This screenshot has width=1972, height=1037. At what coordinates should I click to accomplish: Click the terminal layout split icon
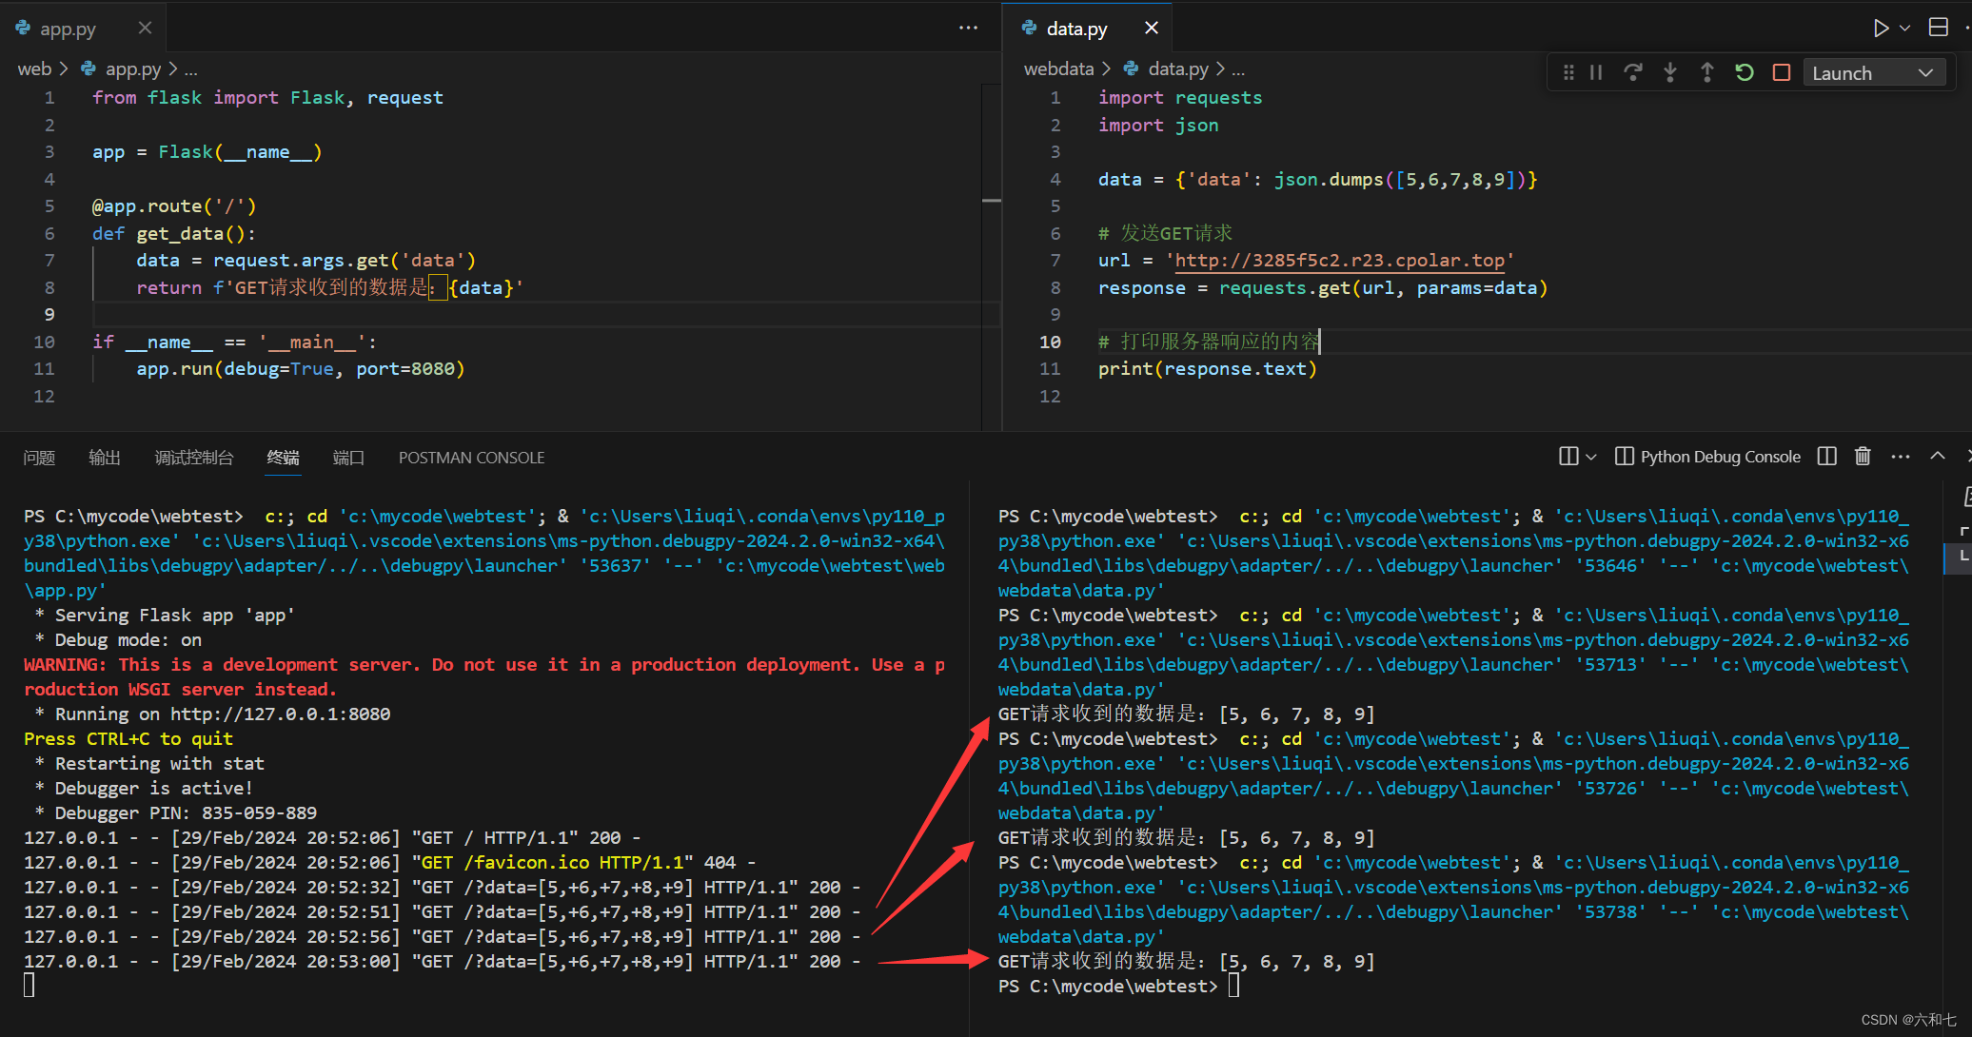[x=1568, y=457]
